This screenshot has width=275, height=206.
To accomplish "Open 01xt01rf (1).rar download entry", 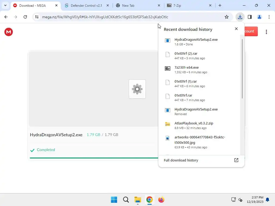I will point(200,84).
